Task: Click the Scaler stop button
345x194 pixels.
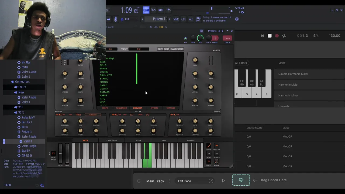Action: pos(270,36)
